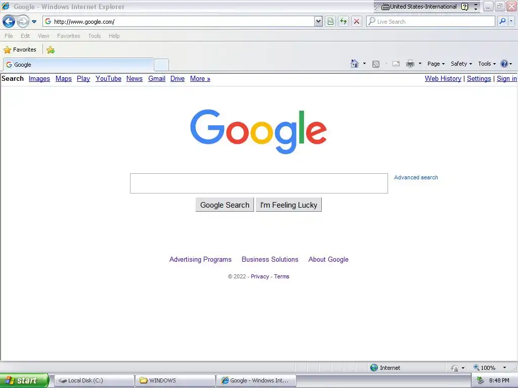Click the Google search text box

pos(258,183)
